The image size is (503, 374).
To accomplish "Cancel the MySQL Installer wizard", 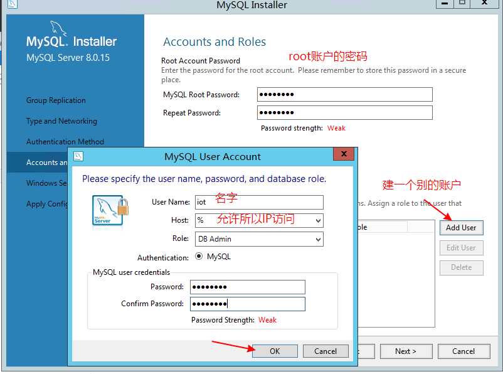I will 463,351.
